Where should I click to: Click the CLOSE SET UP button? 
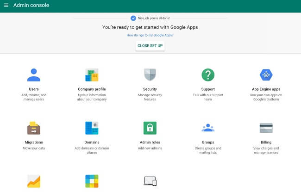(150, 46)
